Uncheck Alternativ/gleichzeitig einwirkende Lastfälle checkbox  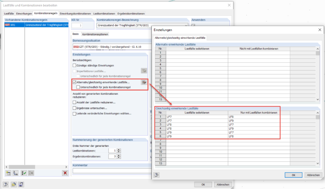pos(74,82)
